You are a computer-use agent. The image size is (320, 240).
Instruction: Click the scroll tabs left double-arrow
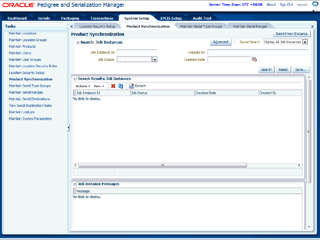72,26
